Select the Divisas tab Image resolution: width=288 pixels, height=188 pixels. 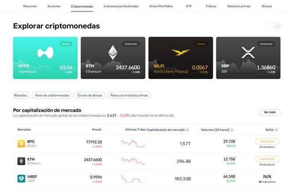point(266,6)
